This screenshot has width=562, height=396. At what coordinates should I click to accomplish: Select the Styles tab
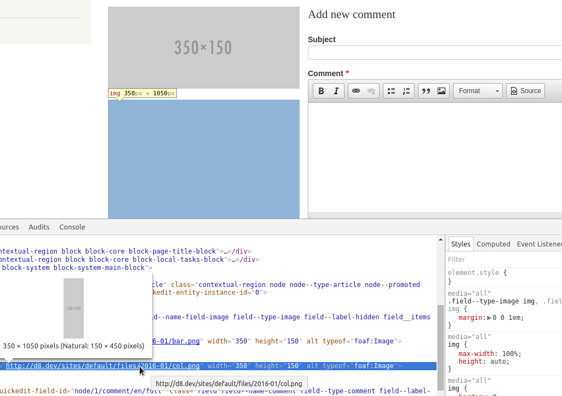pyautogui.click(x=461, y=244)
